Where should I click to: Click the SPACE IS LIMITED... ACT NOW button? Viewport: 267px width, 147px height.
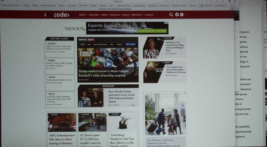coord(152,31)
